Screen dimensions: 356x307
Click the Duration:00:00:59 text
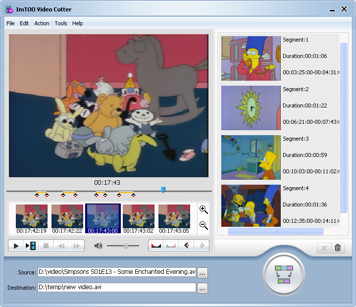tap(305, 155)
